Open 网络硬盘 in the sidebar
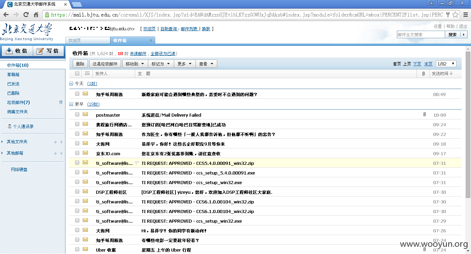Viewport: 471px width, 254px height. coord(19,169)
